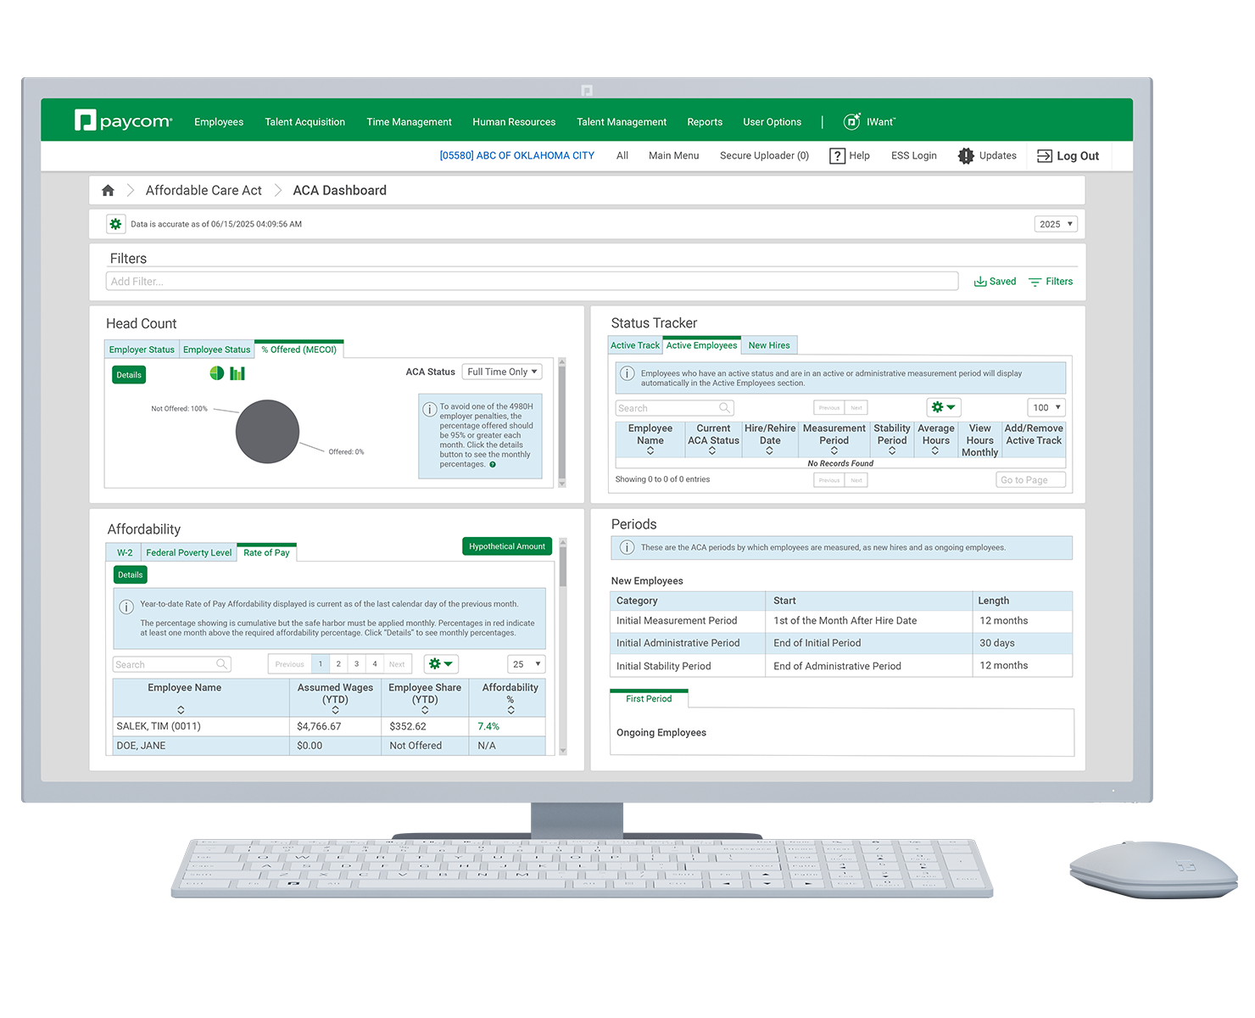Sort by Affordability % column
Image resolution: width=1255 pixels, height=1018 pixels.
510,710
